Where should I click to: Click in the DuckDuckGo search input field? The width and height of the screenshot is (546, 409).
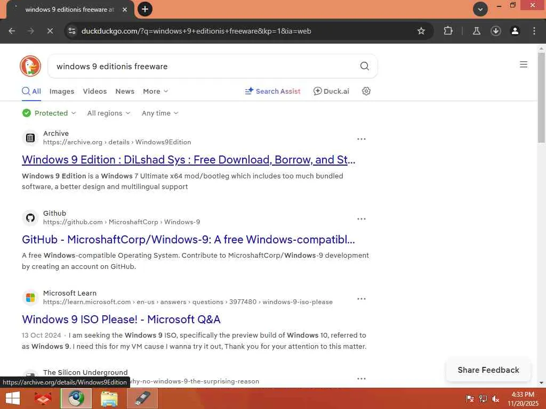pyautogui.click(x=205, y=66)
